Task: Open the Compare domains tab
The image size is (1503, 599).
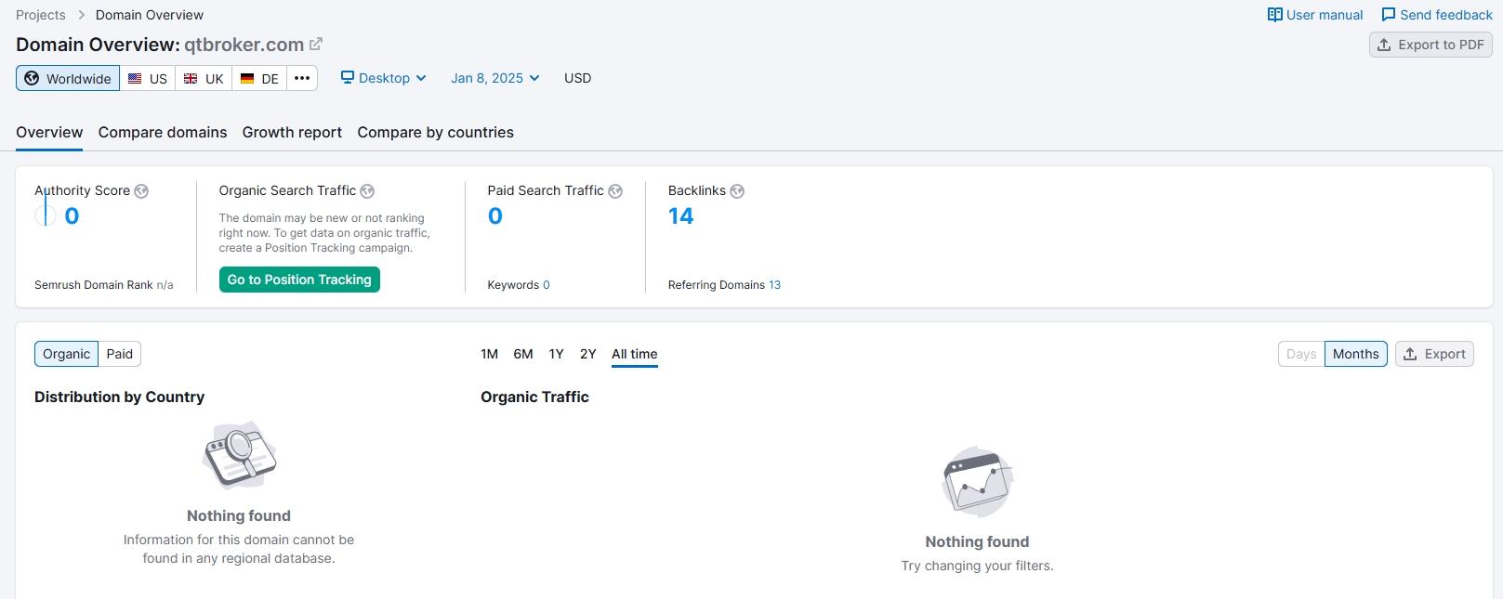Action: pos(163,133)
